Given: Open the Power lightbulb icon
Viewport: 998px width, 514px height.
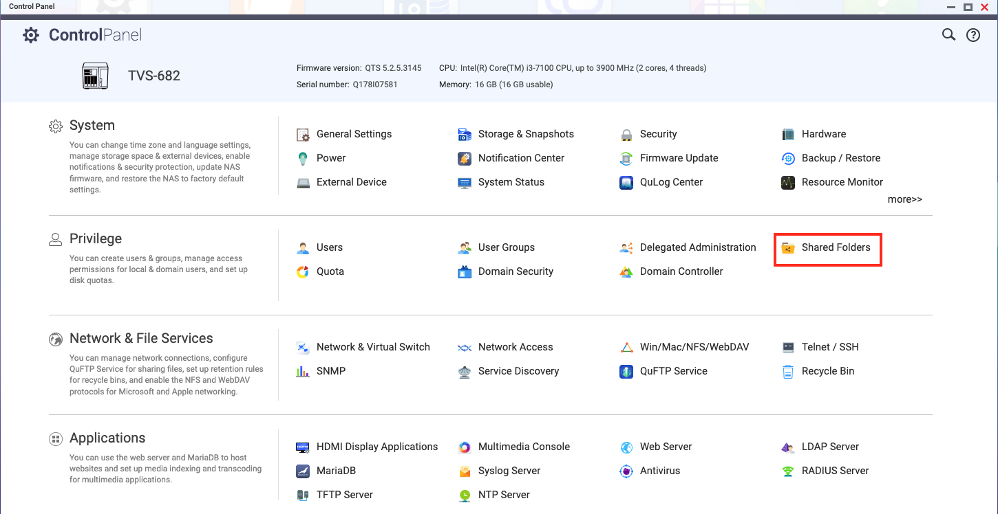Looking at the screenshot, I should (303, 158).
